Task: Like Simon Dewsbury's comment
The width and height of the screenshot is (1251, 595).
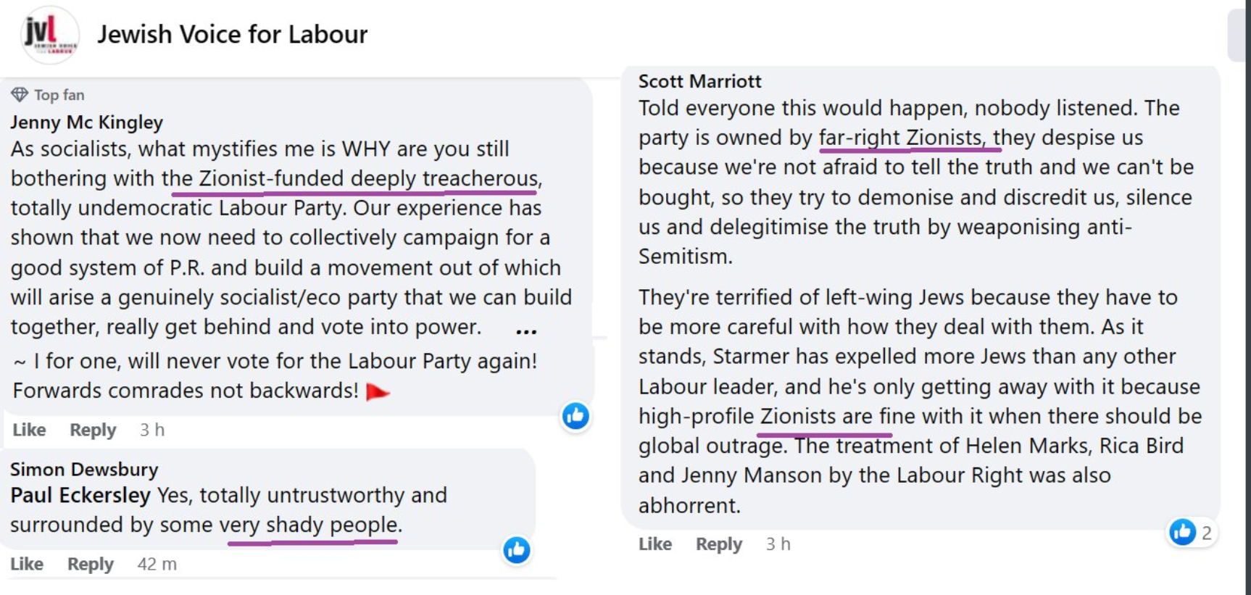Action: pyautogui.click(x=27, y=564)
